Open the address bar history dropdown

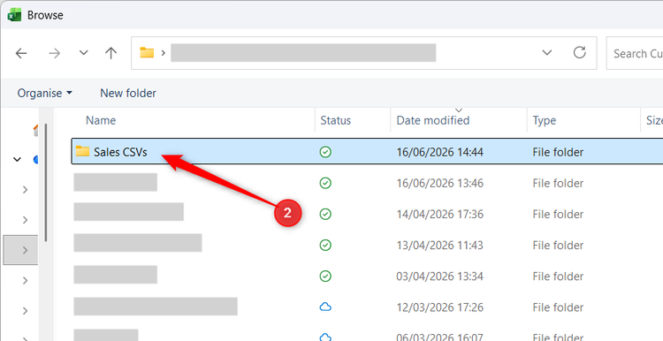pyautogui.click(x=547, y=53)
